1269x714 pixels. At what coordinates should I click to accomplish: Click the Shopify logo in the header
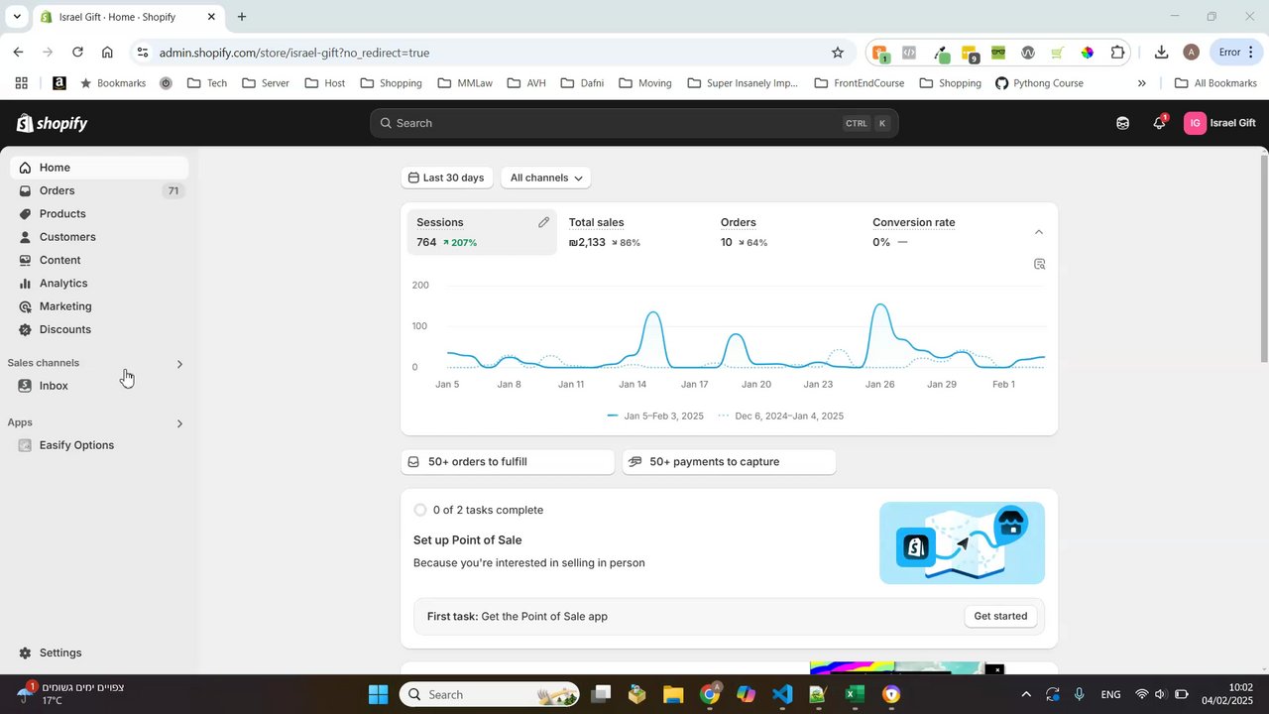pyautogui.click(x=52, y=123)
